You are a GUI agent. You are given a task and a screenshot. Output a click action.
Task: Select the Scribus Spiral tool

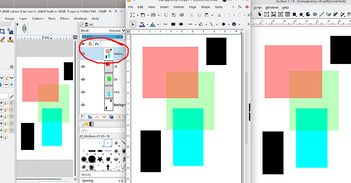click(x=315, y=14)
